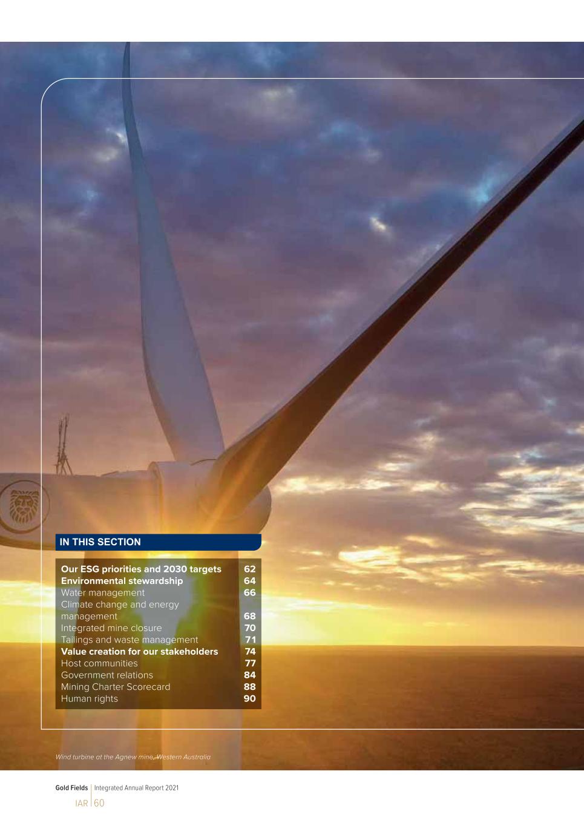Click 'Integrated Annual Report 2021' in the footer

[x=136, y=788]
